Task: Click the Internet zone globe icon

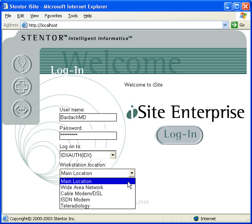Action: click(x=196, y=219)
